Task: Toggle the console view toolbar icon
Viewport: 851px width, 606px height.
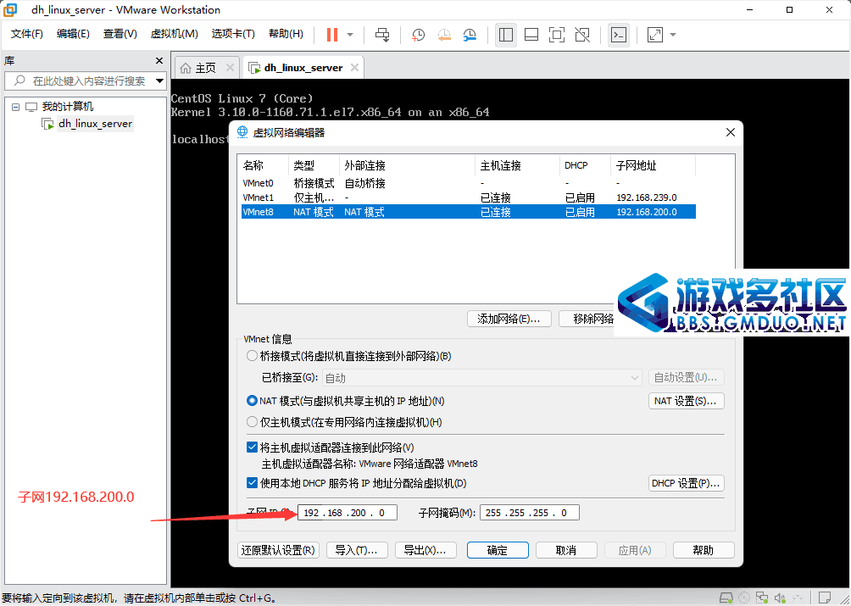Action: pyautogui.click(x=619, y=35)
